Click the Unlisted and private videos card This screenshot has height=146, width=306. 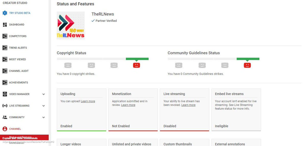[x=133, y=142]
